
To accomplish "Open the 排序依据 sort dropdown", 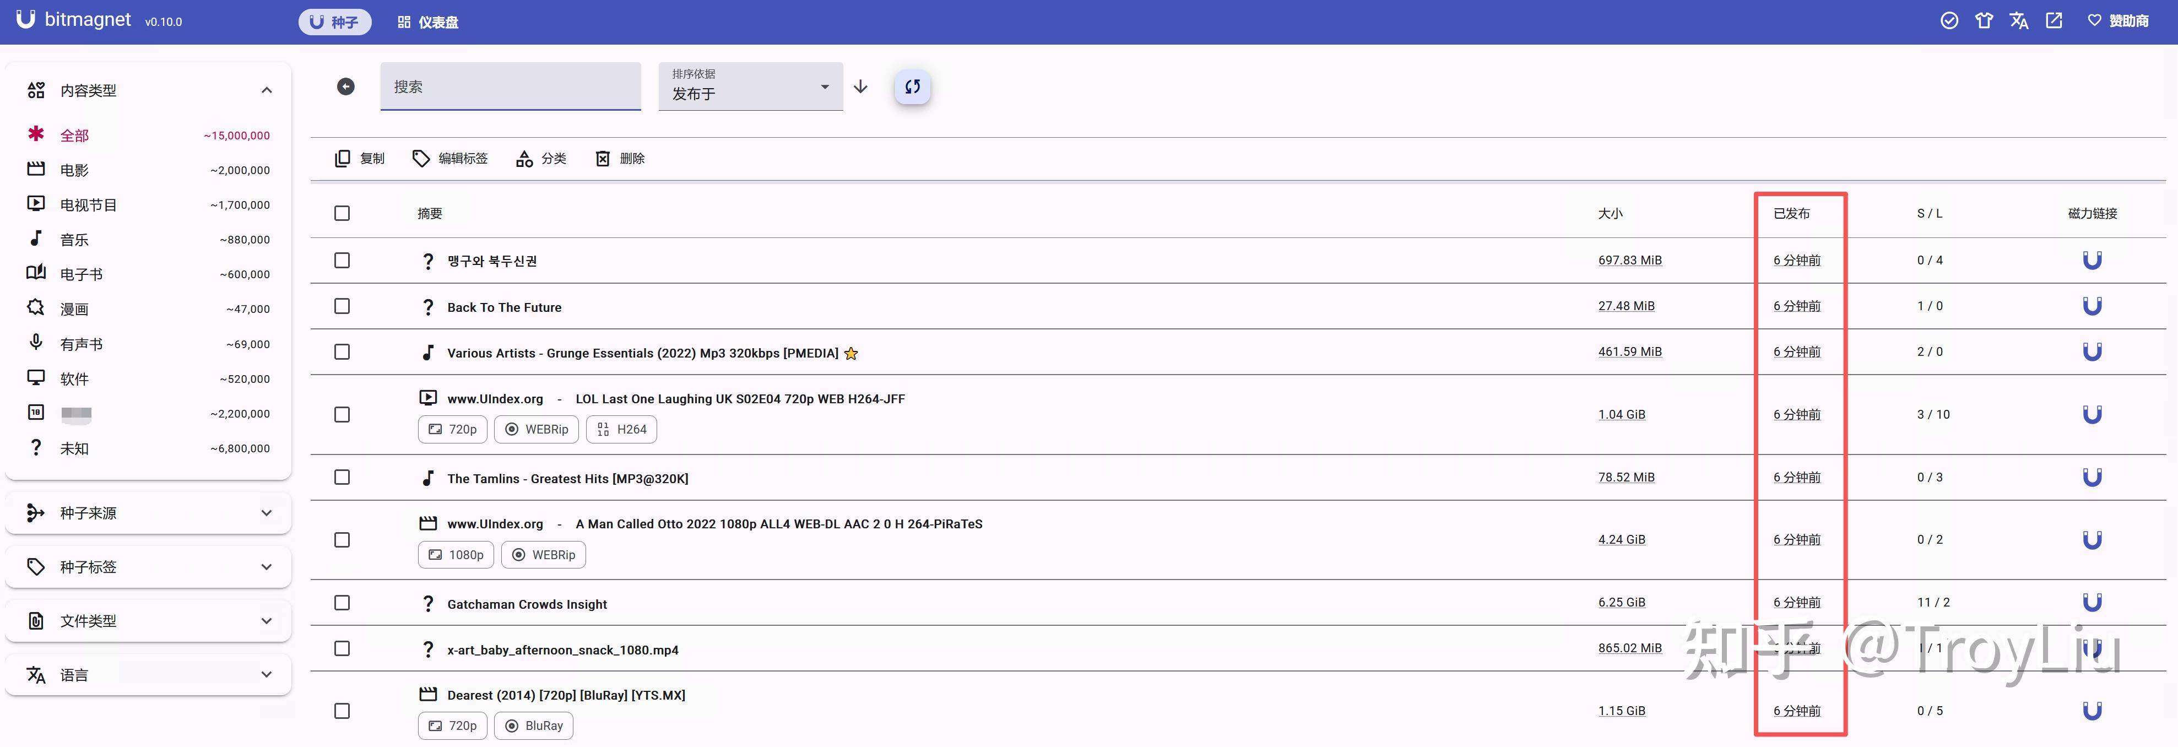I will pos(751,86).
